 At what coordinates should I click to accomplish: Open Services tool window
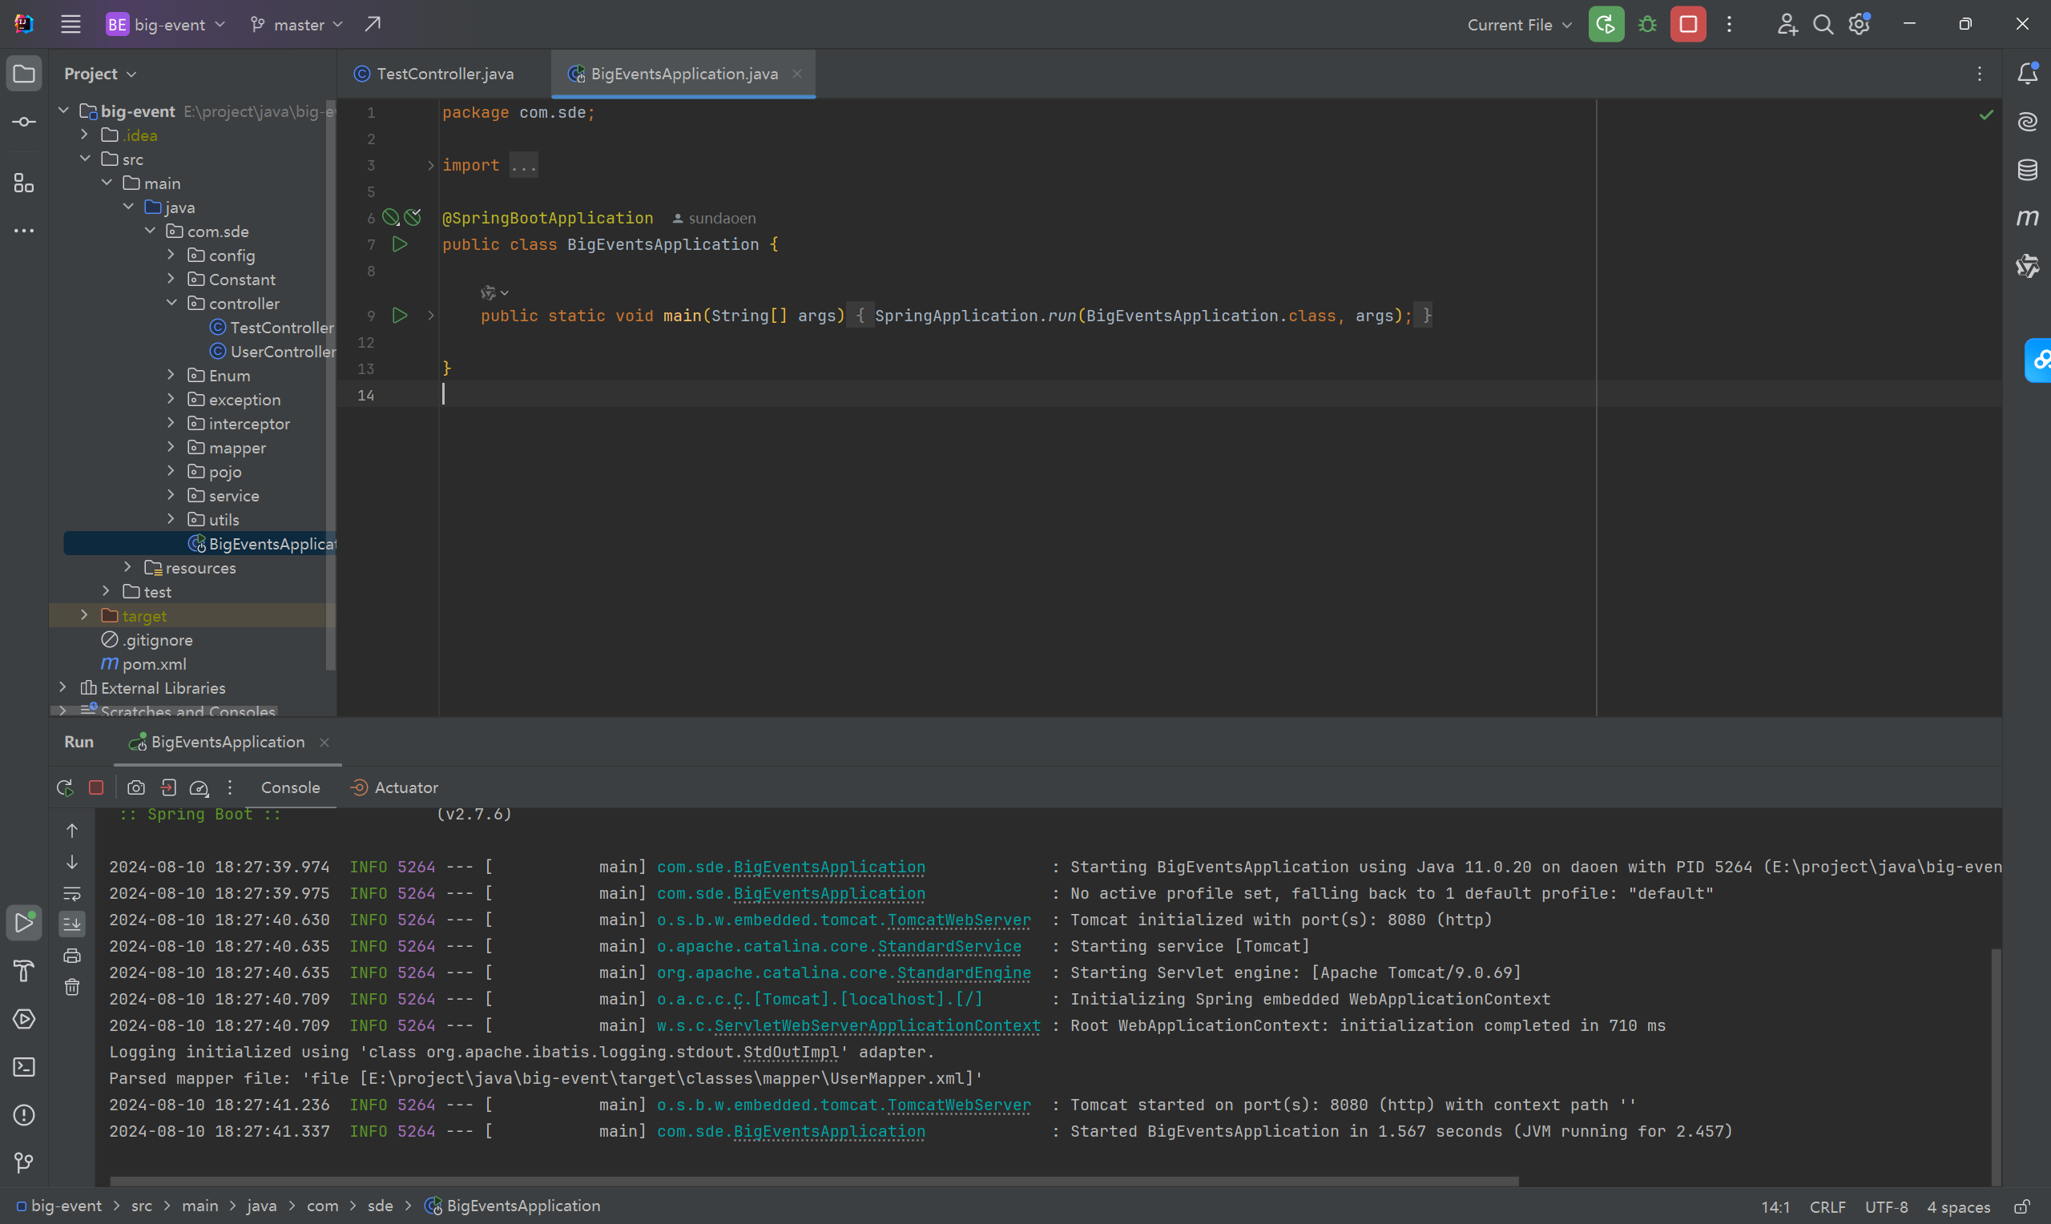click(24, 1019)
